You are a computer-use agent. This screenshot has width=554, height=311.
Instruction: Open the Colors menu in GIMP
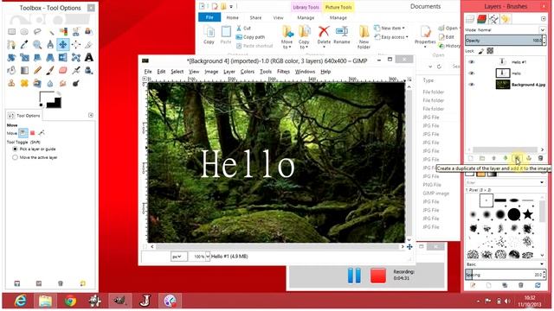click(248, 72)
